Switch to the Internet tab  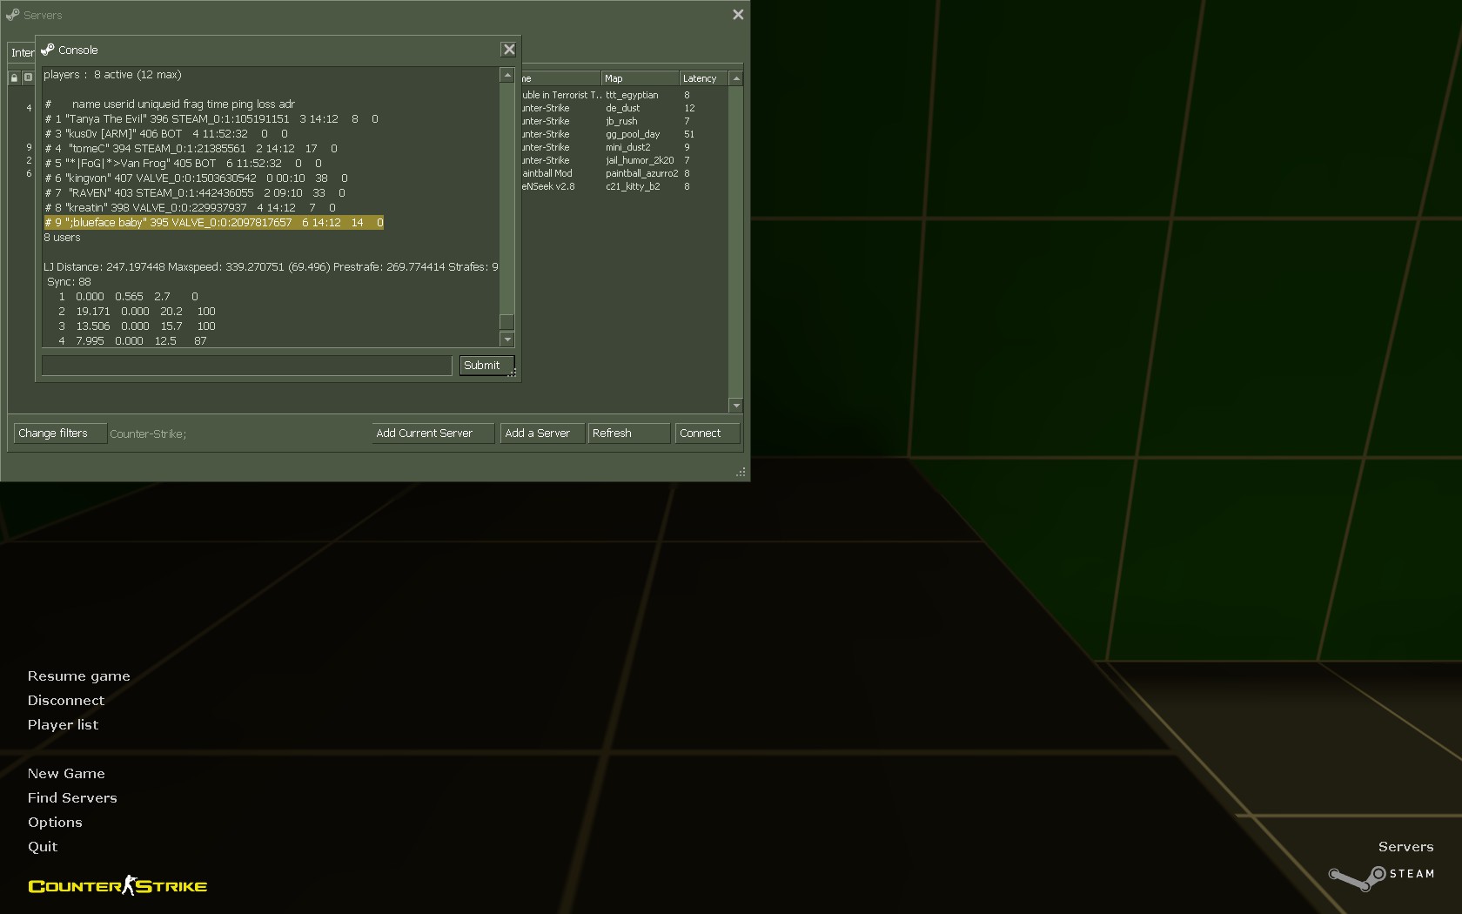(x=22, y=53)
